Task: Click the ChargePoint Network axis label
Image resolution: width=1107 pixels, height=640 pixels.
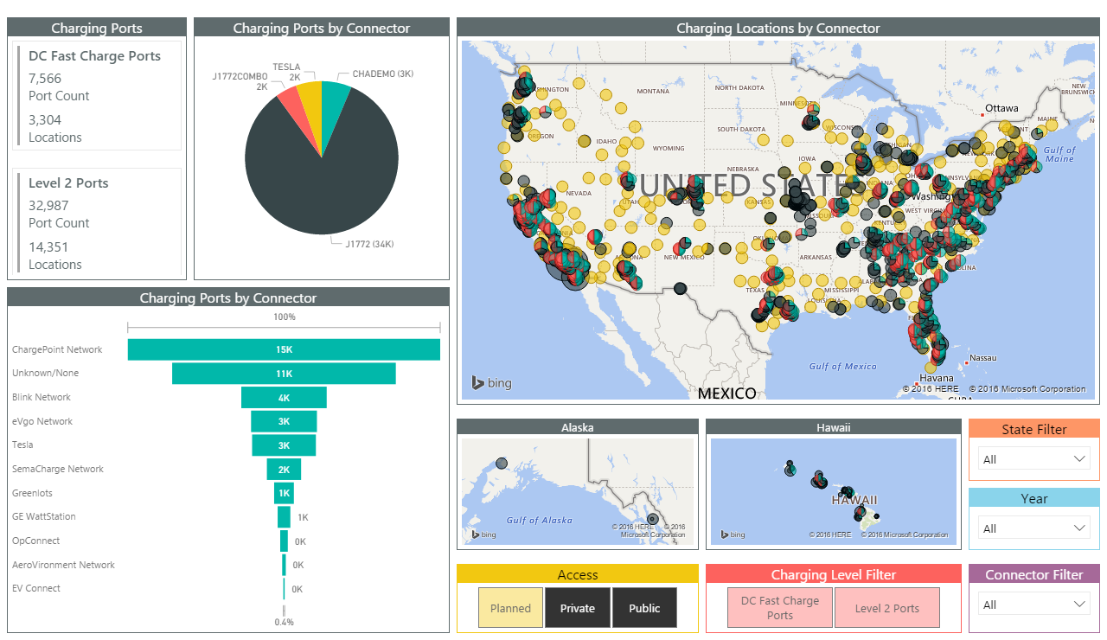Action: coord(57,349)
